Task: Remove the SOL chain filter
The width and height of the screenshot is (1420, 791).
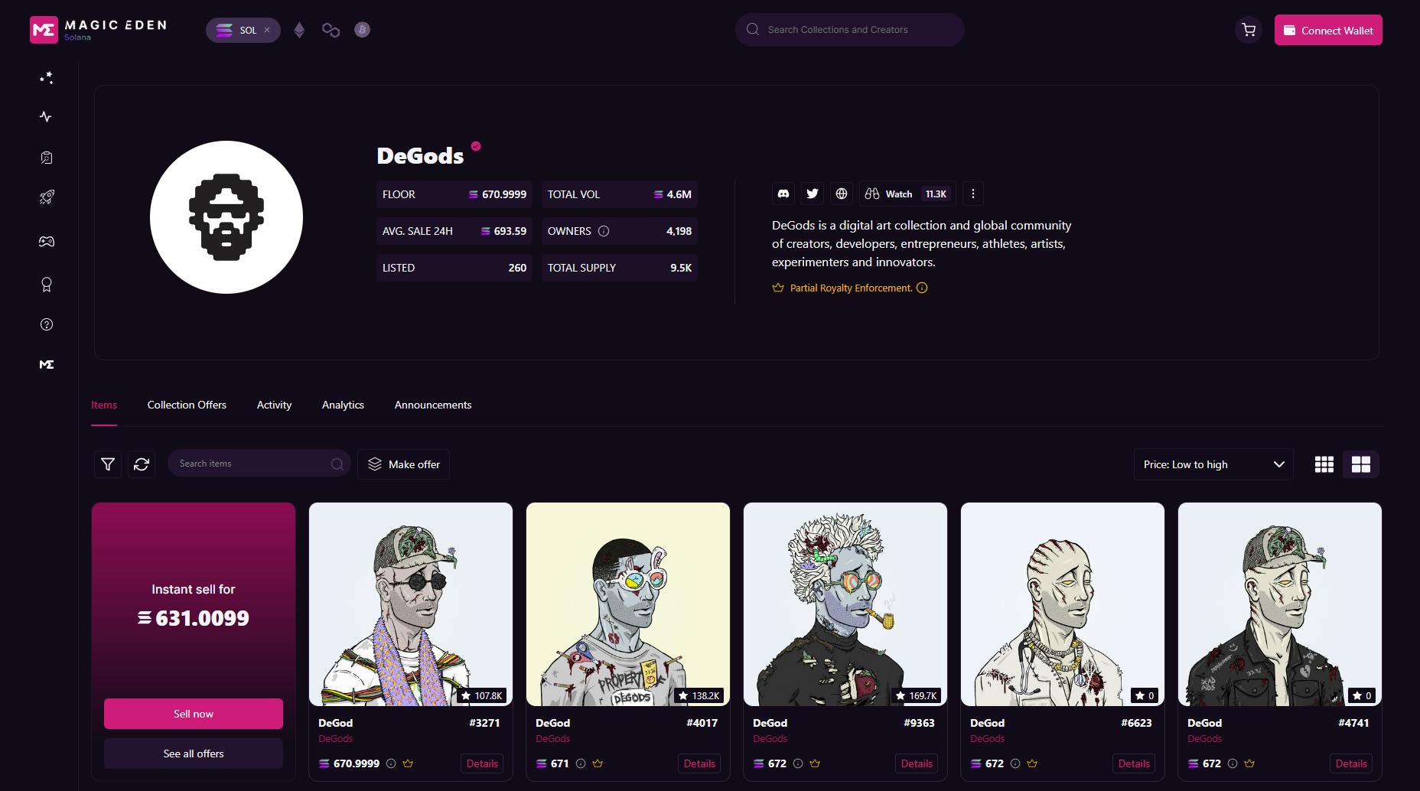Action: [267, 30]
